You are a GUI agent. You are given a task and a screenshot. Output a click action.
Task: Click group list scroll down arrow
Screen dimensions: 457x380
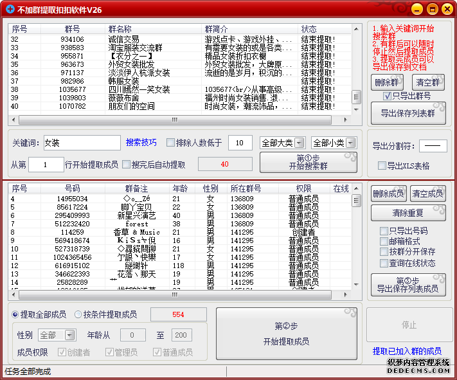pyautogui.click(x=356, y=110)
